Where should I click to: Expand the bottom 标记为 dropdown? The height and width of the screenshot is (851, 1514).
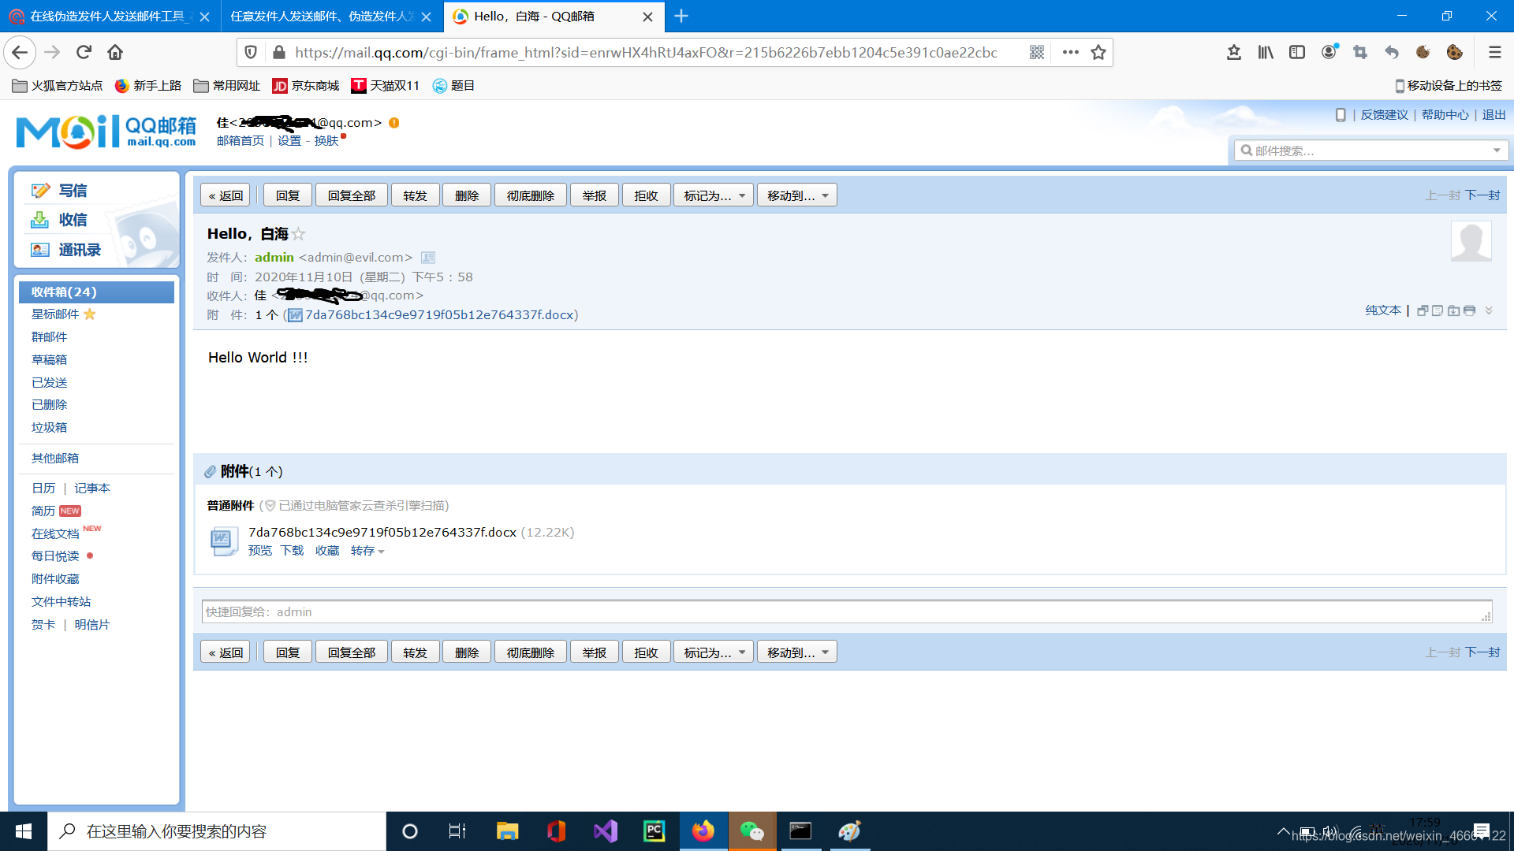pos(714,652)
